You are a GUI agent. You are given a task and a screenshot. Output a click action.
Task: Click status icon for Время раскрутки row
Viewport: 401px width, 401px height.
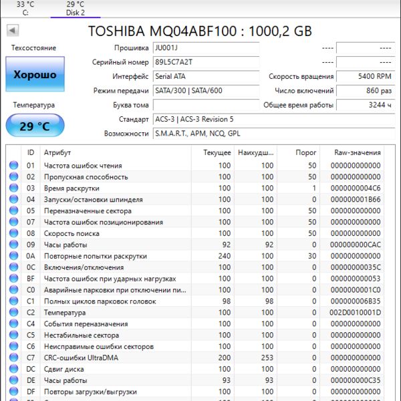[x=14, y=188]
